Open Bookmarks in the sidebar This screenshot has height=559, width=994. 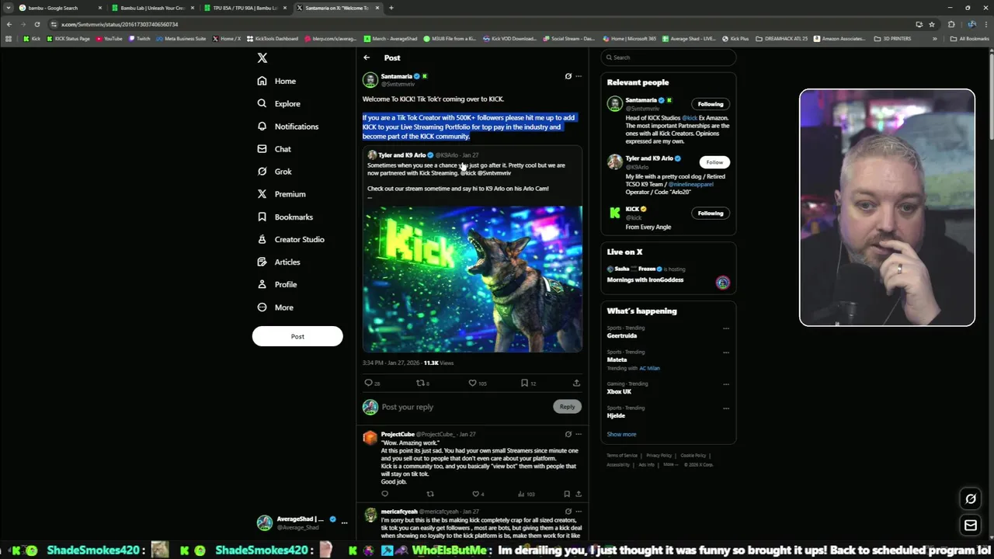[x=285, y=217]
